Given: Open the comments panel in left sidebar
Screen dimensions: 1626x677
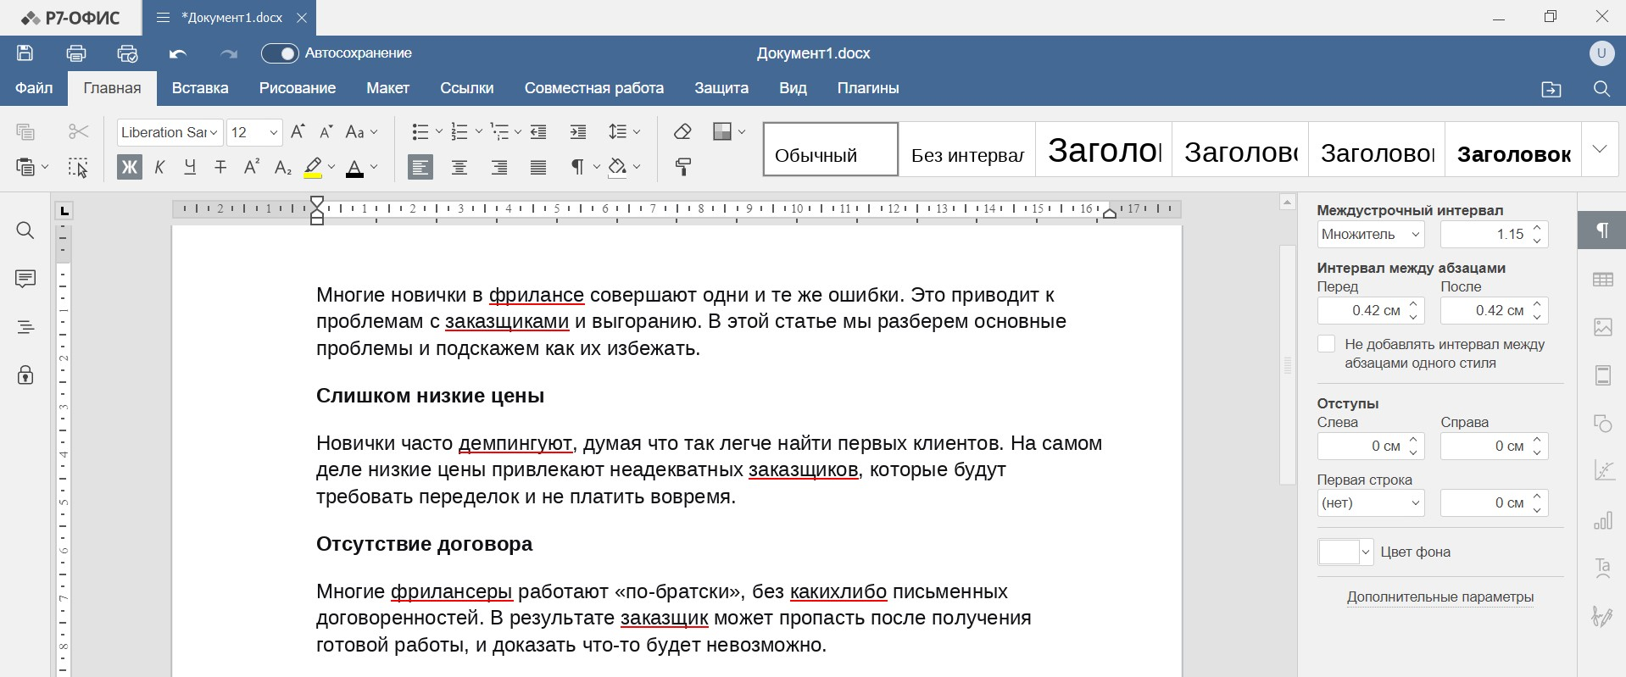Looking at the screenshot, I should [x=25, y=279].
